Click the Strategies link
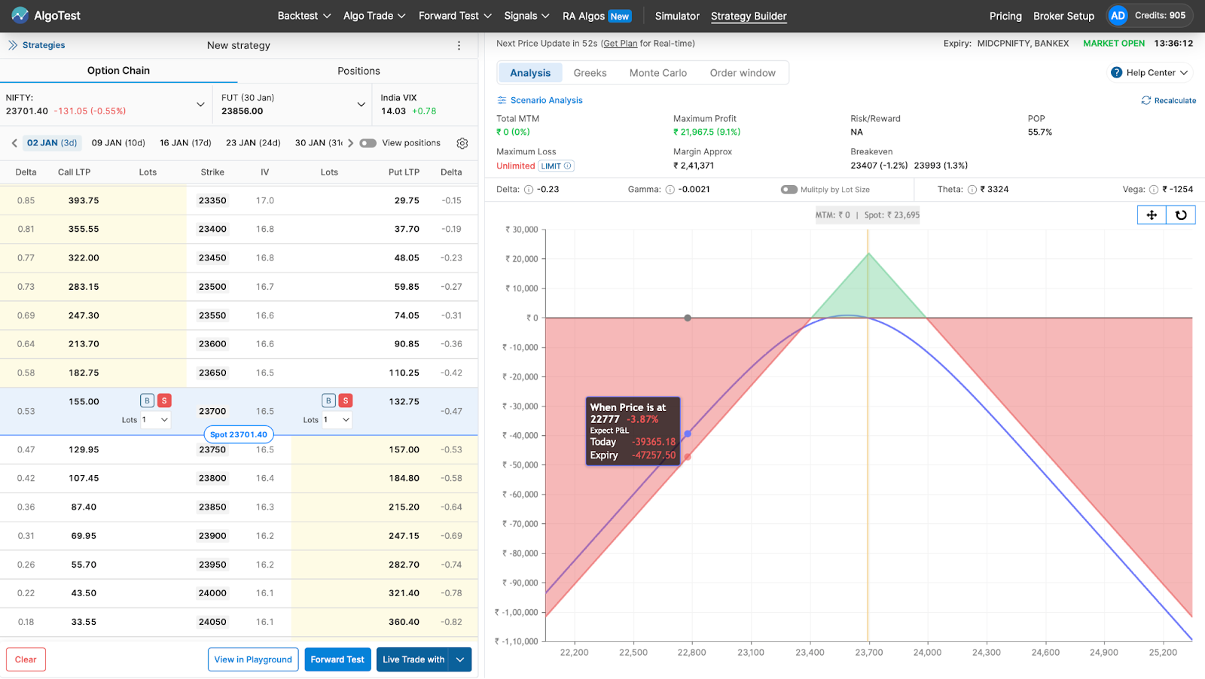The height and width of the screenshot is (679, 1205). 44,45
